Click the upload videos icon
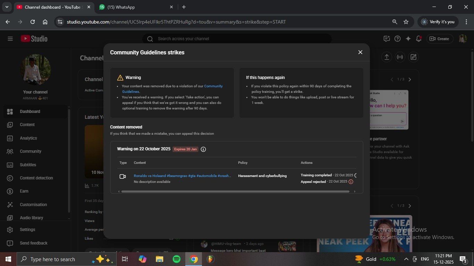Image resolution: width=474 pixels, height=266 pixels. tap(387, 57)
